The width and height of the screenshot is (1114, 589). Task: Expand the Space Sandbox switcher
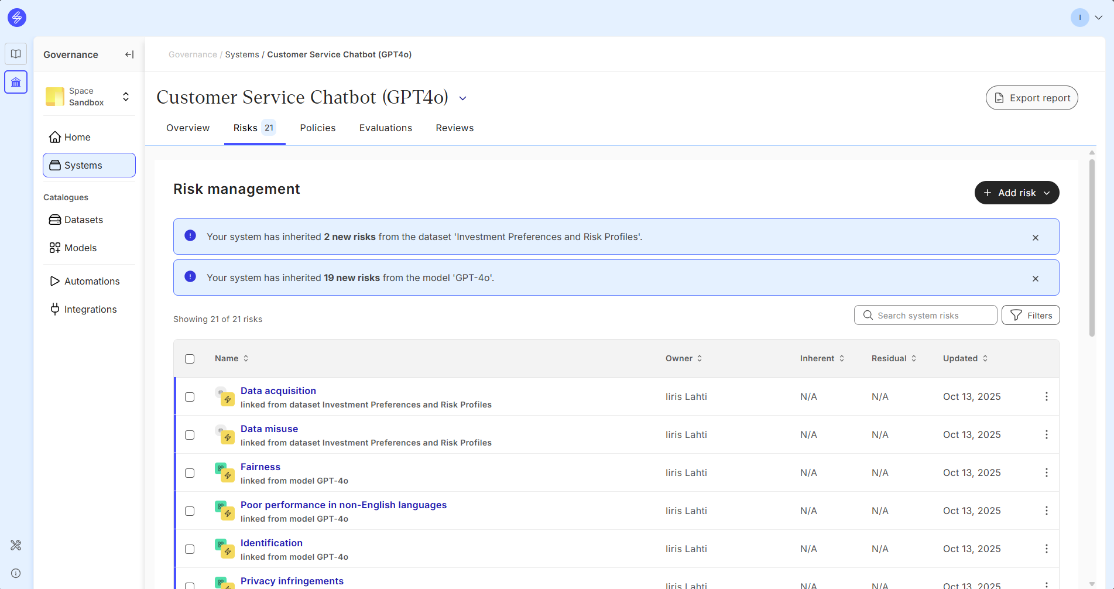[125, 97]
